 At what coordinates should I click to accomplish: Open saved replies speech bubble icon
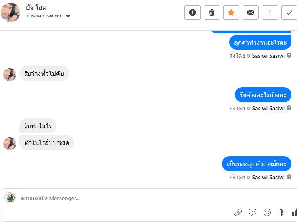click(253, 212)
